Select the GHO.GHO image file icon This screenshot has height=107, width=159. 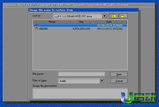tap(36, 29)
